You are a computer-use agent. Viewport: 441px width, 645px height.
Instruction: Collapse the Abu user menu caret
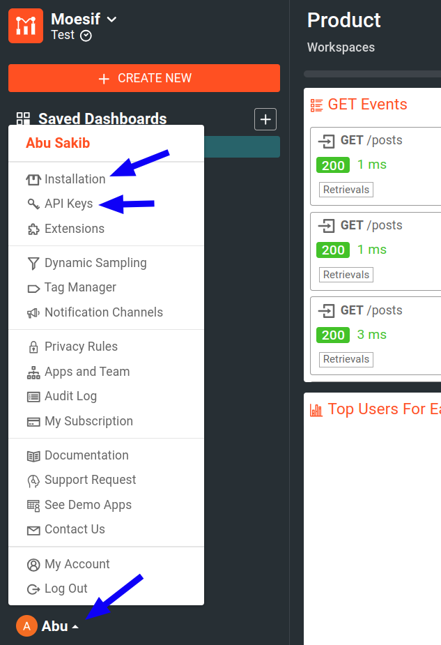[75, 627]
